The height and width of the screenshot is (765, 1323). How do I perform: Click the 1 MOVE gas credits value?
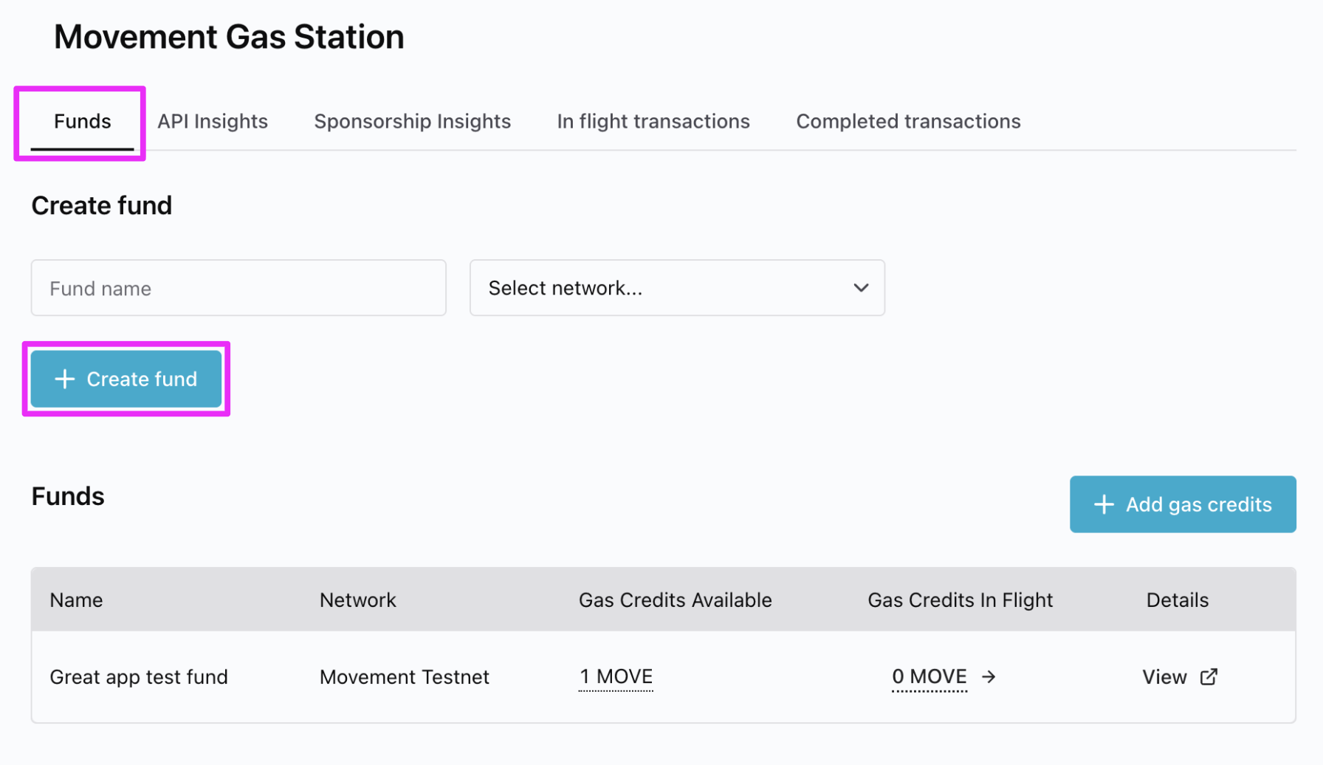pos(616,677)
